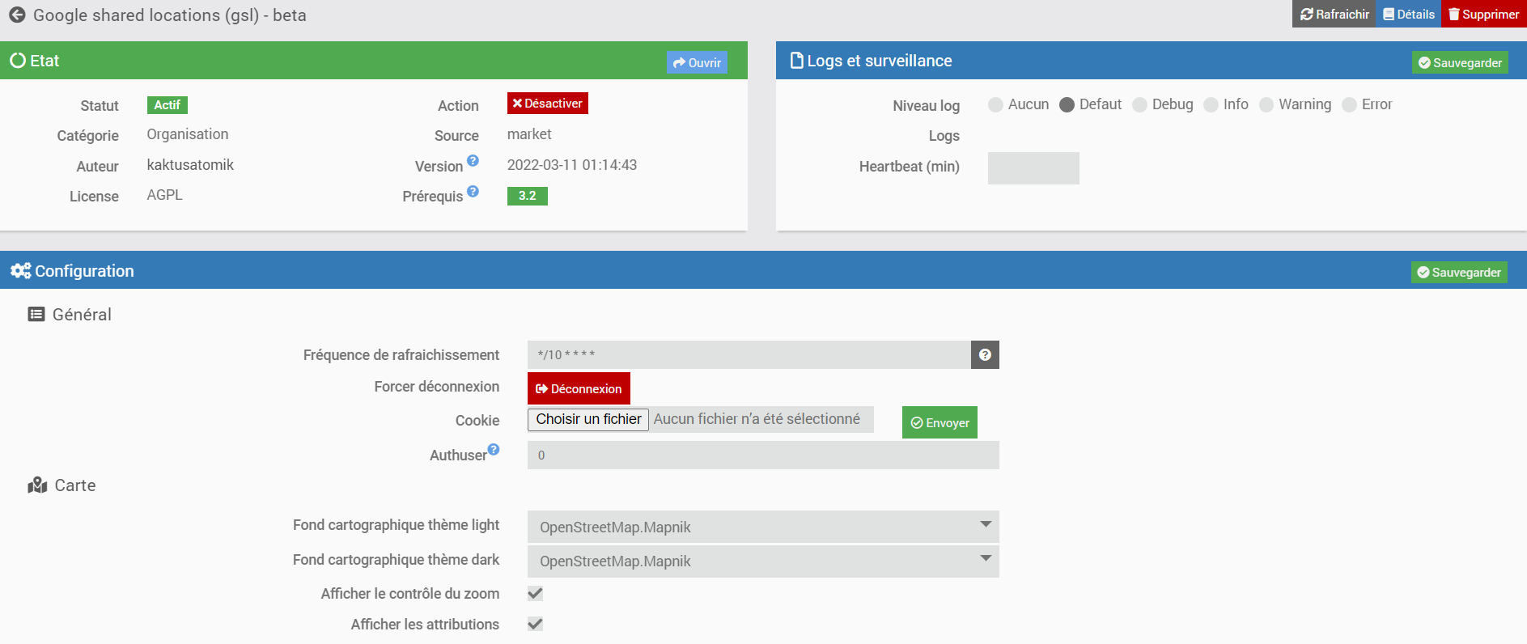Viewport: 1527px width, 644px height.
Task: Click the Heartbeat (min) label
Action: pyautogui.click(x=910, y=167)
